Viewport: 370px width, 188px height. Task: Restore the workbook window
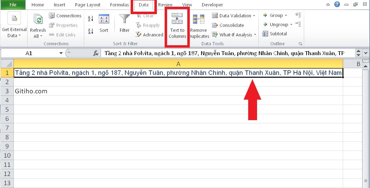coord(355,5)
